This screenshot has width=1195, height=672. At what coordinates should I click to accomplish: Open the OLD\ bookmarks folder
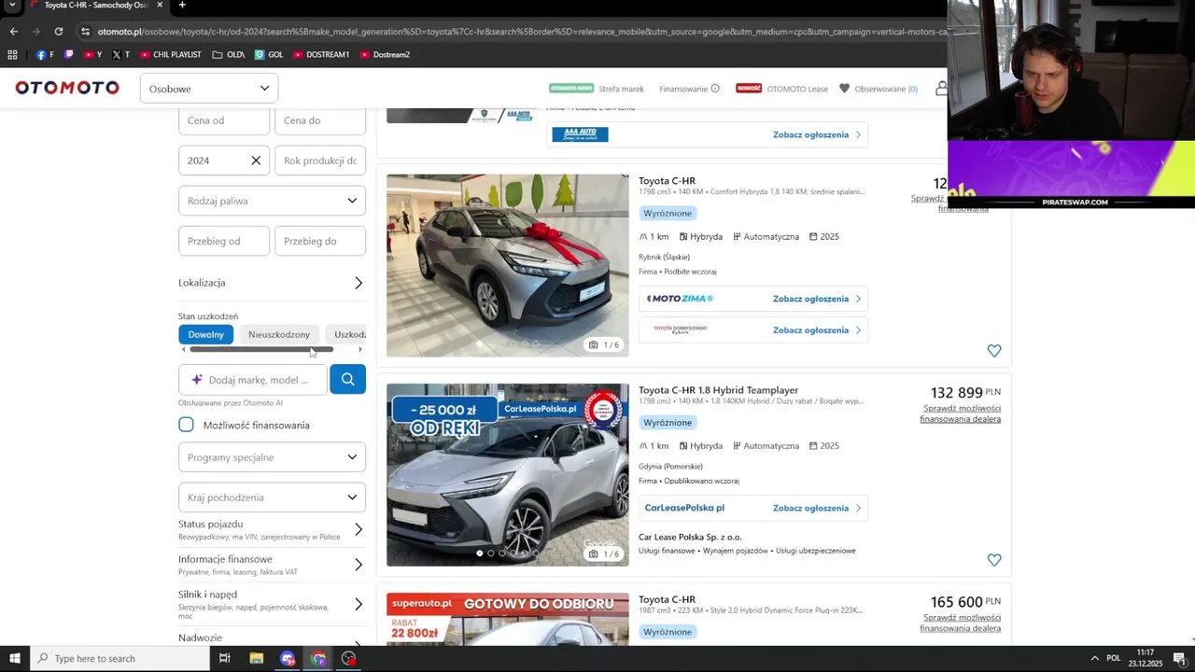tap(229, 54)
